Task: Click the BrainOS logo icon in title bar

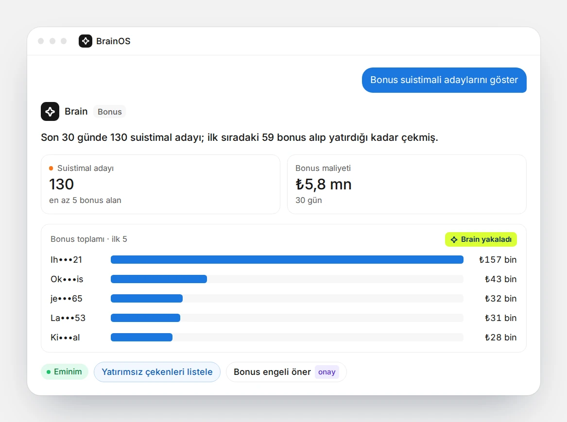Action: 86,41
